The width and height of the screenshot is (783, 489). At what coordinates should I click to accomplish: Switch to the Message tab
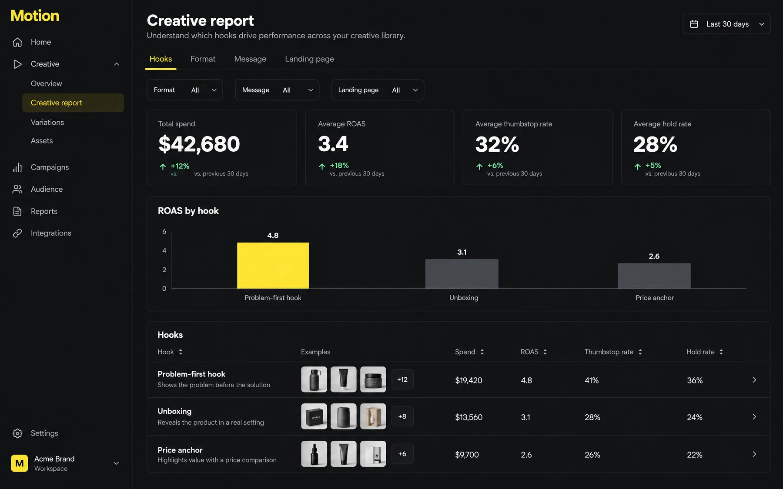coord(250,59)
